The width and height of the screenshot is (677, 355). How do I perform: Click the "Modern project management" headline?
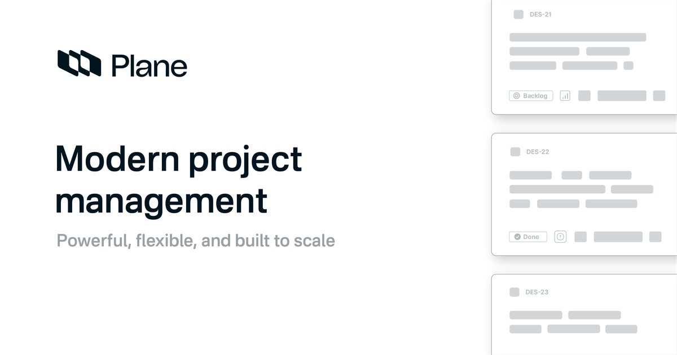pyautogui.click(x=179, y=180)
